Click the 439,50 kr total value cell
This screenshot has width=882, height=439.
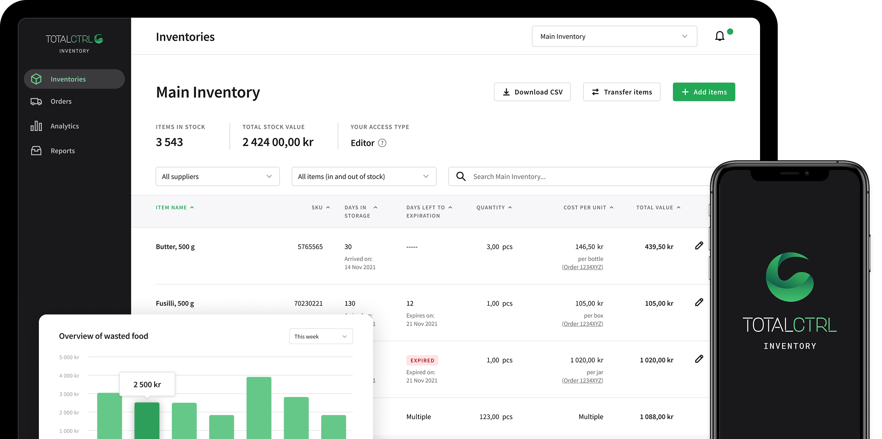[x=659, y=247]
